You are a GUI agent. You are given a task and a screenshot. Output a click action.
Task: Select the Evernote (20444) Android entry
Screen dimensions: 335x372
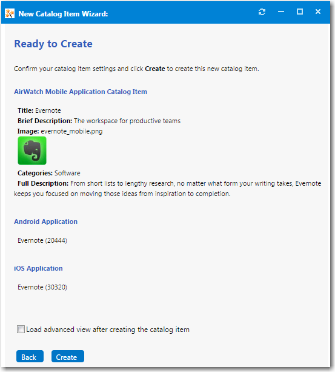pyautogui.click(x=42, y=240)
